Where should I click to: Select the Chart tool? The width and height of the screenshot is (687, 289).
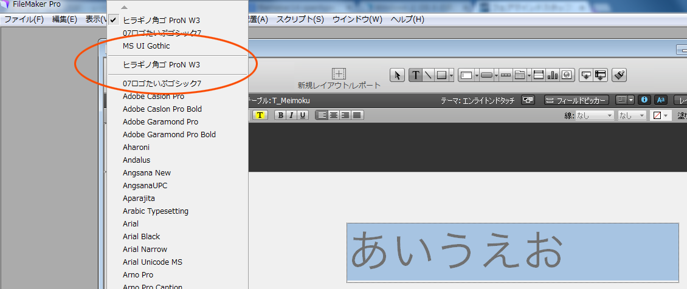(553, 75)
